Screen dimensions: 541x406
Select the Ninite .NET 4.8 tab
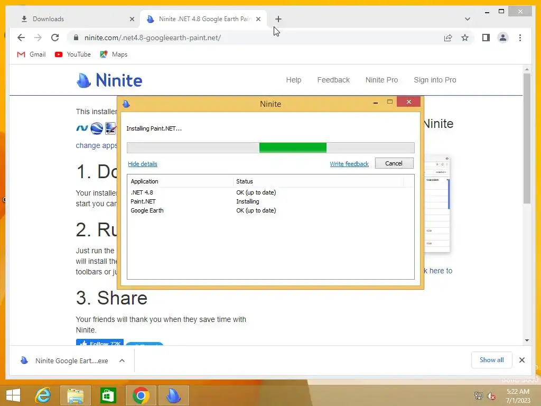pos(204,19)
